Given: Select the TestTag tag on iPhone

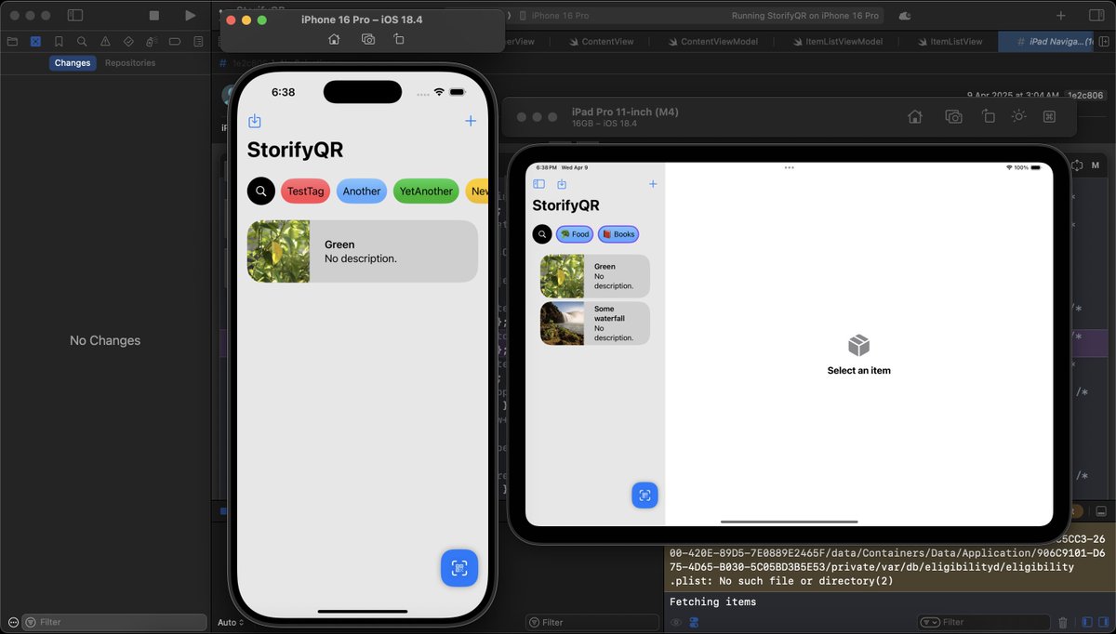Looking at the screenshot, I should point(305,192).
